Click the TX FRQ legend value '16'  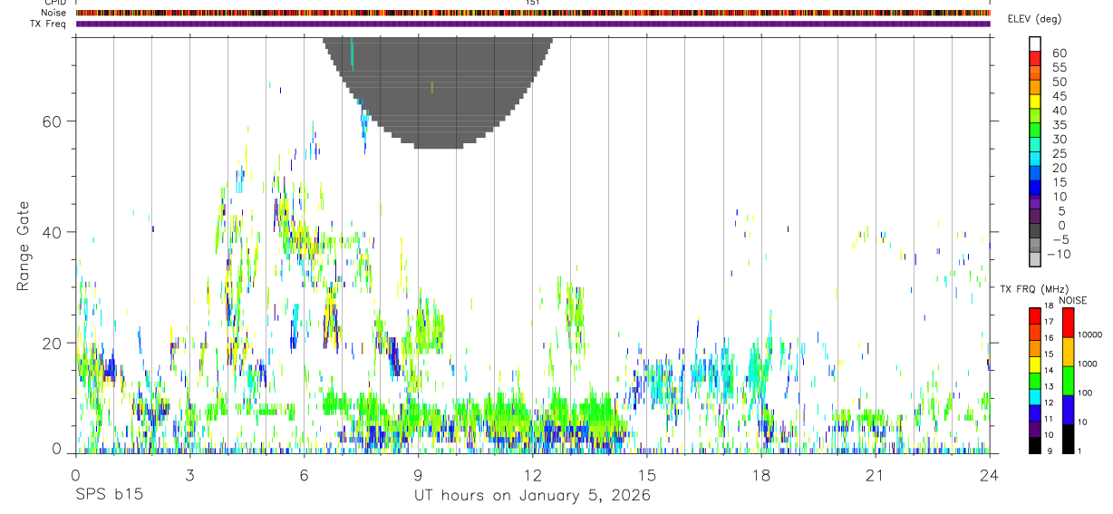[1050, 337]
